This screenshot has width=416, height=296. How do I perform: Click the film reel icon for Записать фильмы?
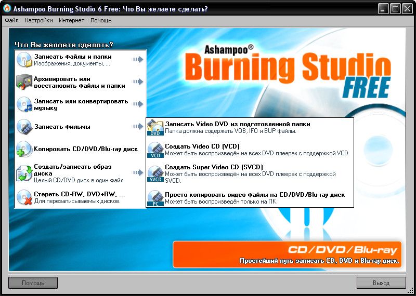(24, 127)
